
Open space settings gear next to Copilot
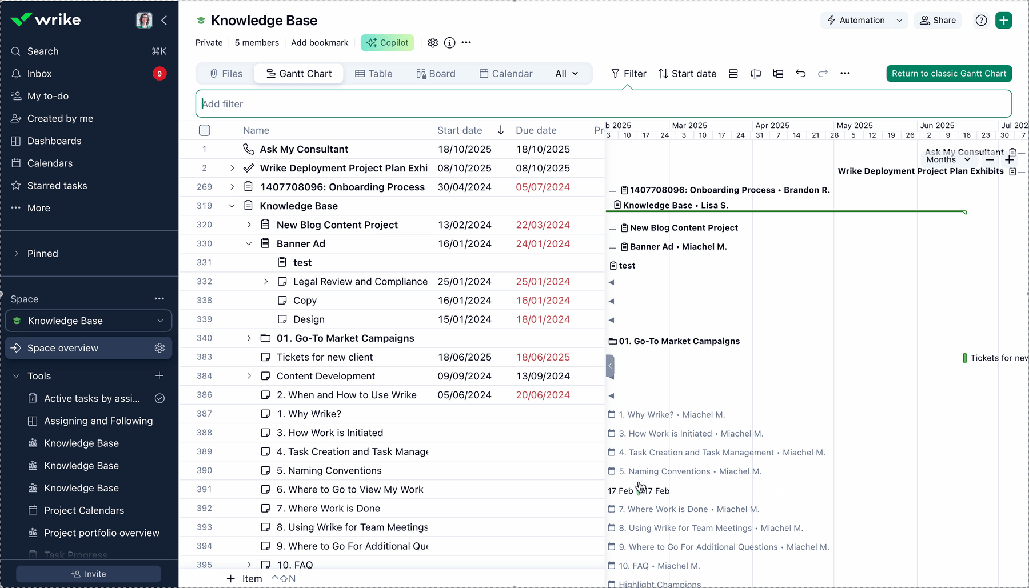tap(433, 43)
